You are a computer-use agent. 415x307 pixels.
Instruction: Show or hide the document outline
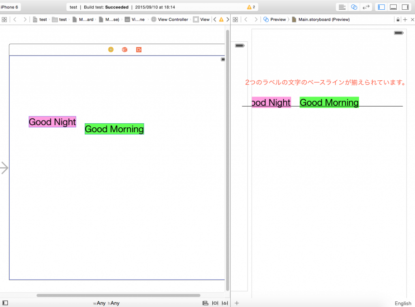point(5,303)
